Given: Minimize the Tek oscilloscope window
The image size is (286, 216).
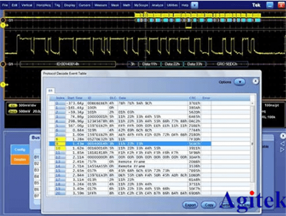Looking at the screenshot, I should point(269,5).
